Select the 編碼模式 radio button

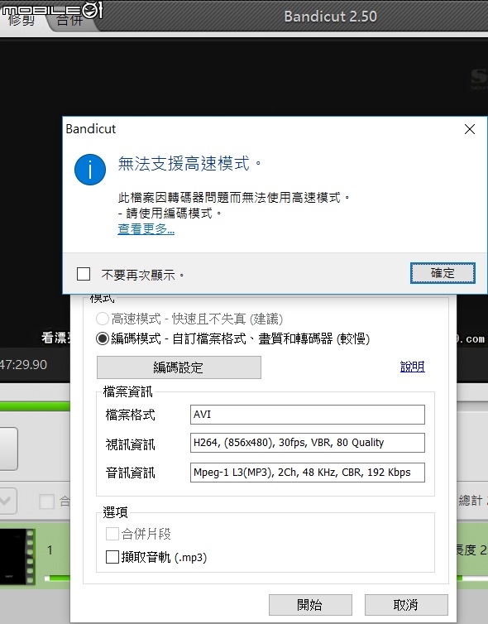(x=103, y=338)
